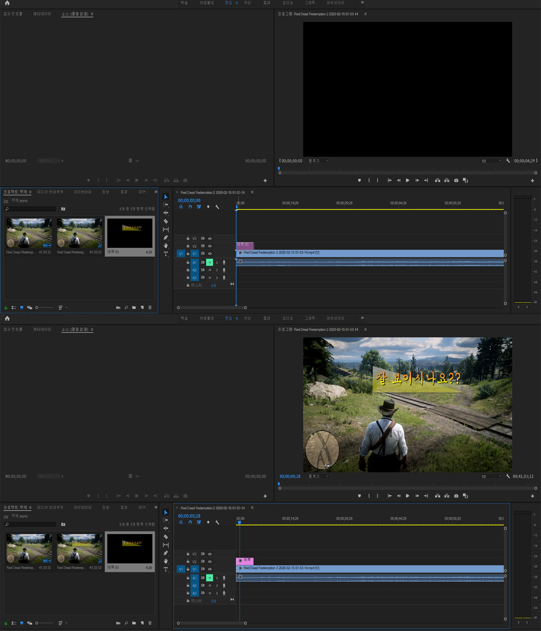The width and height of the screenshot is (541, 631).
Task: Toggle the V3 track lock in upper timeline
Action: point(188,238)
